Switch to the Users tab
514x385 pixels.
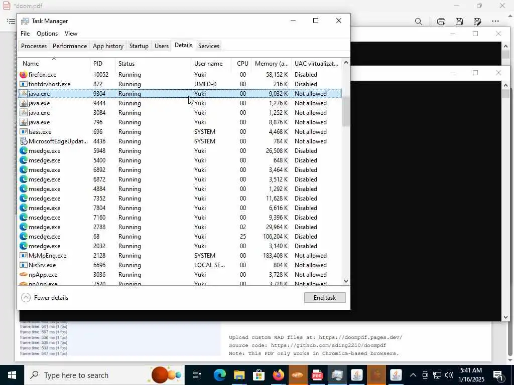[x=162, y=46]
